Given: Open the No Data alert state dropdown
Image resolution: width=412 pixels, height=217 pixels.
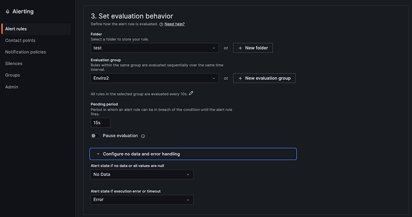Looking at the screenshot, I should pyautogui.click(x=142, y=175).
